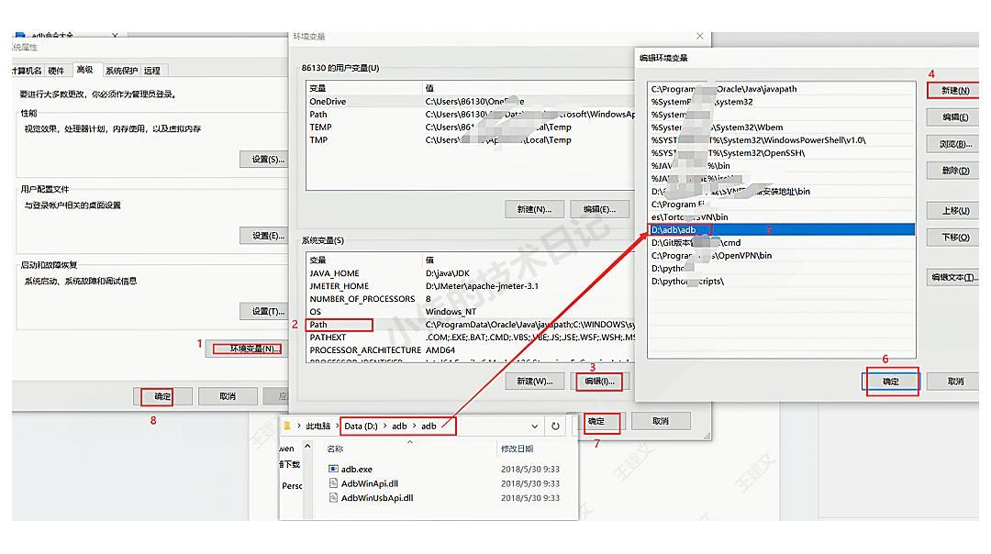991x554 pixels.
Task: Select adb.exe file name
Action: click(356, 470)
